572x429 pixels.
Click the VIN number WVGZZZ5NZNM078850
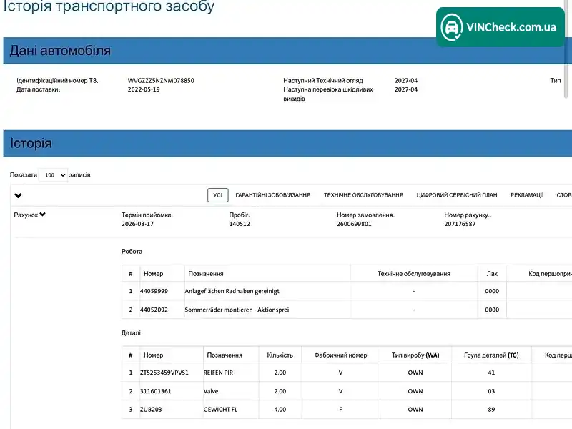[x=161, y=80]
